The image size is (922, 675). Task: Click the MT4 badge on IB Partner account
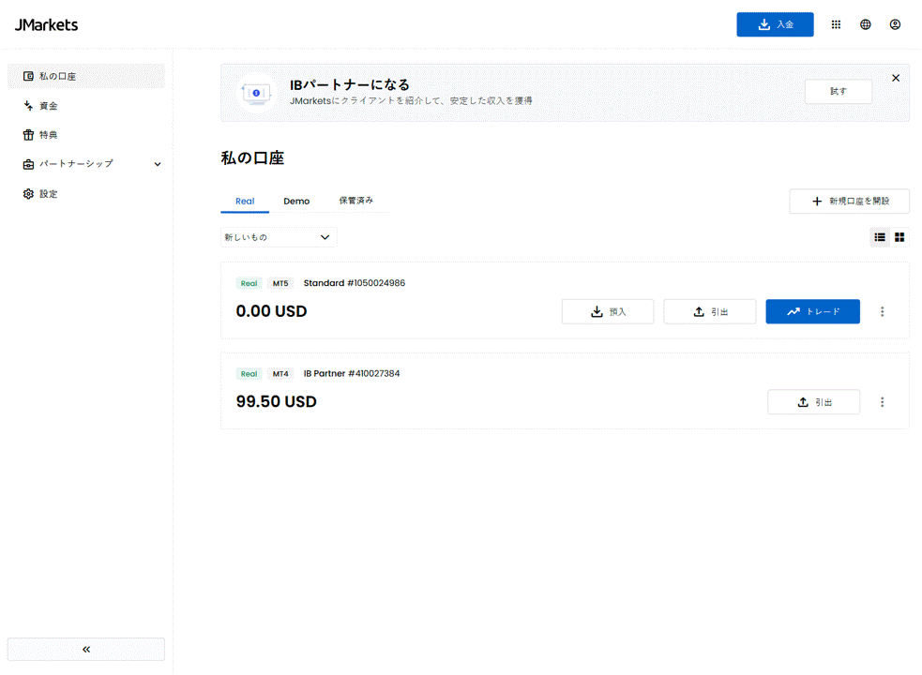click(280, 374)
